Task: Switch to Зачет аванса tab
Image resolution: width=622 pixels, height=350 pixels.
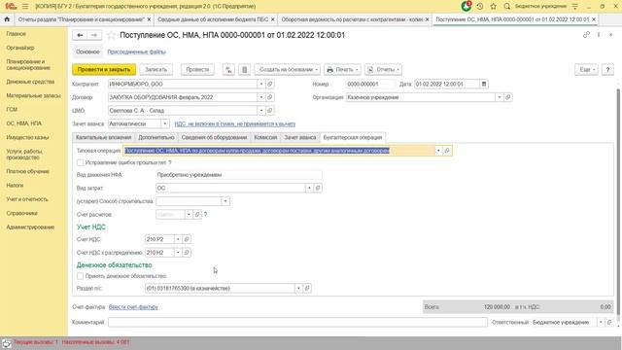Action: (300, 137)
